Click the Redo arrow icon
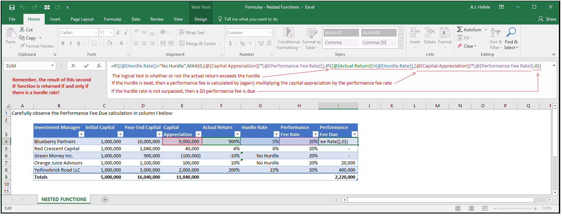562x216 pixels. [x=34, y=7]
